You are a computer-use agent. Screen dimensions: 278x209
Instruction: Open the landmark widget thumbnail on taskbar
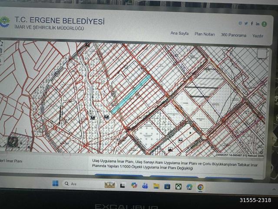[x=110, y=185]
